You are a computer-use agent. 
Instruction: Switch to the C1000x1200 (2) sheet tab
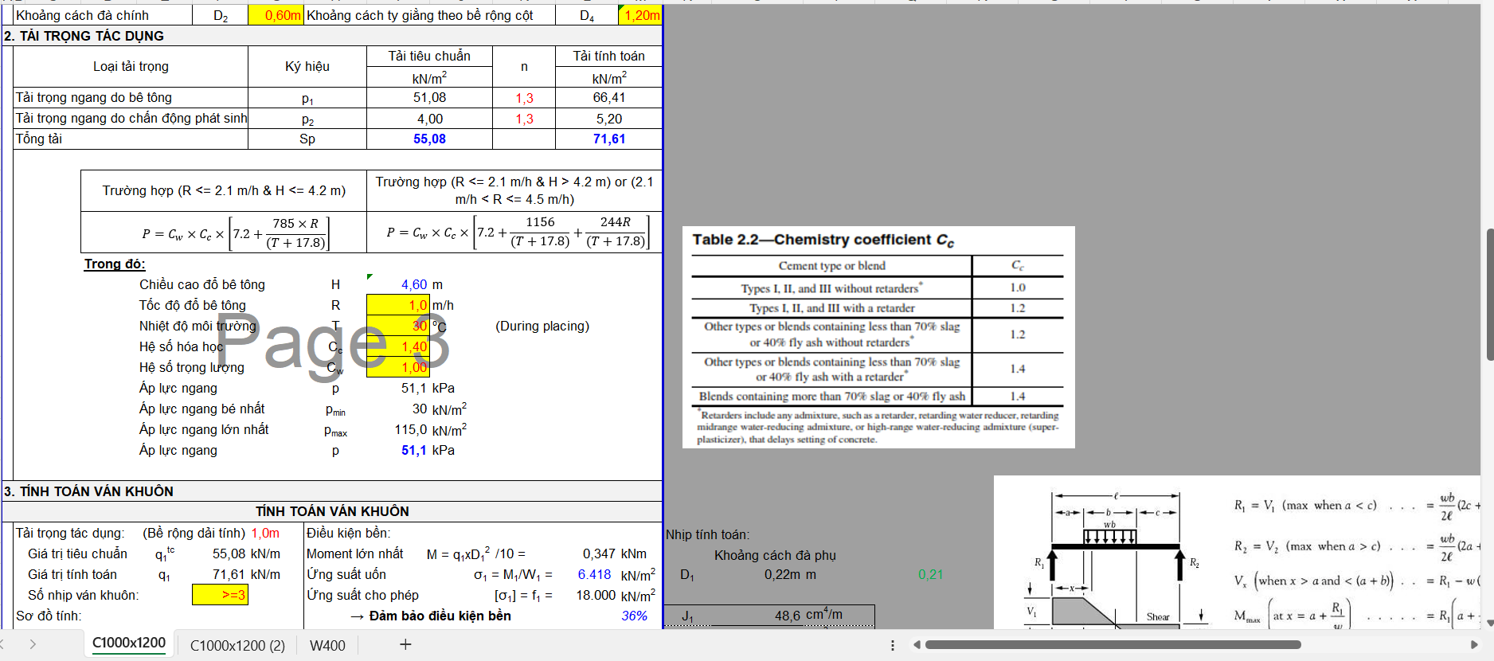[x=237, y=645]
